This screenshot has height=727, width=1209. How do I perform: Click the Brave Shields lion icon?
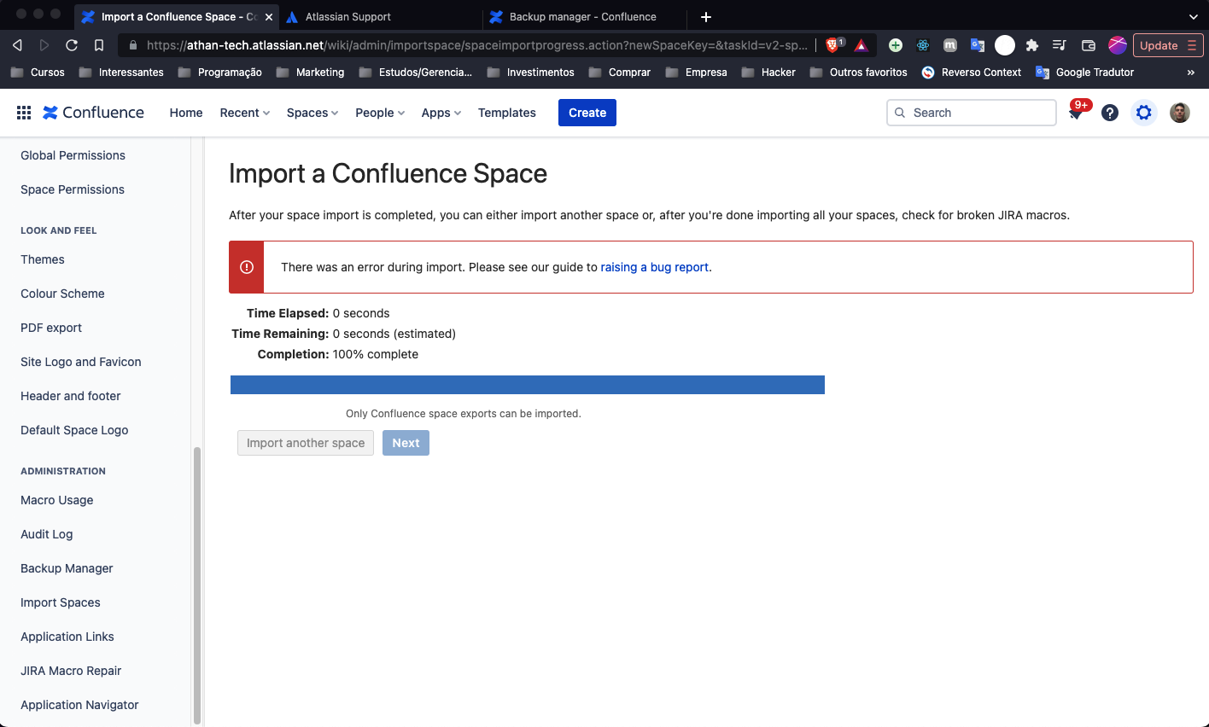(x=832, y=45)
